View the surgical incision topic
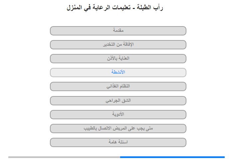The height and width of the screenshot is (159, 233). tap(118, 101)
